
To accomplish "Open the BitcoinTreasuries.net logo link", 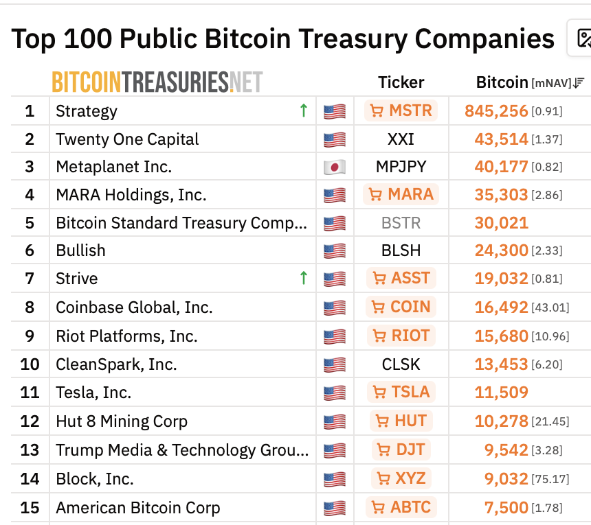I will (x=157, y=82).
